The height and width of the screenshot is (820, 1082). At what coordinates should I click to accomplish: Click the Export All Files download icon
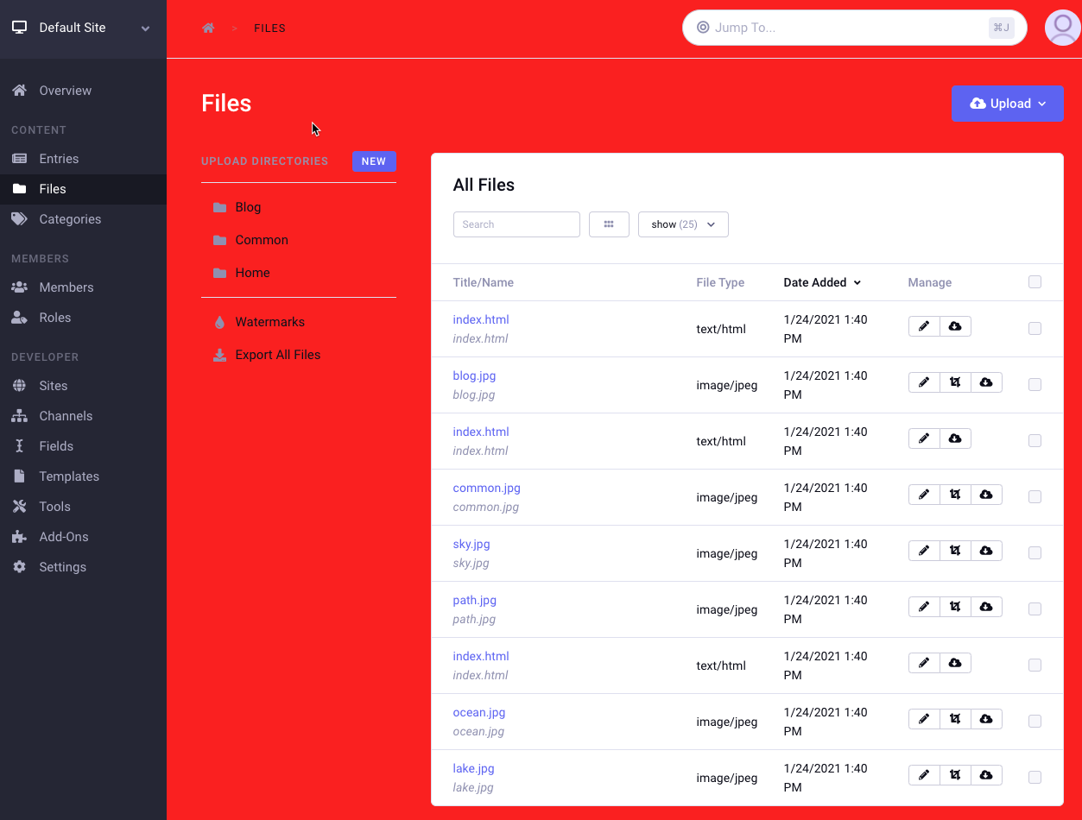coord(219,355)
